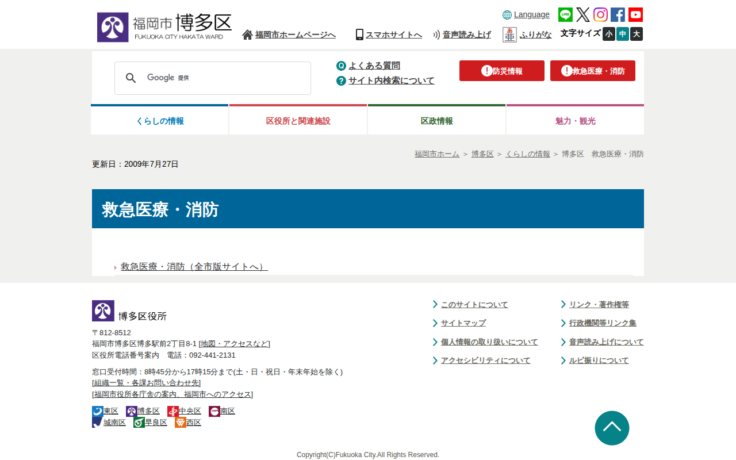Click the 防災情報 red button
The height and width of the screenshot is (460, 736).
(502, 71)
